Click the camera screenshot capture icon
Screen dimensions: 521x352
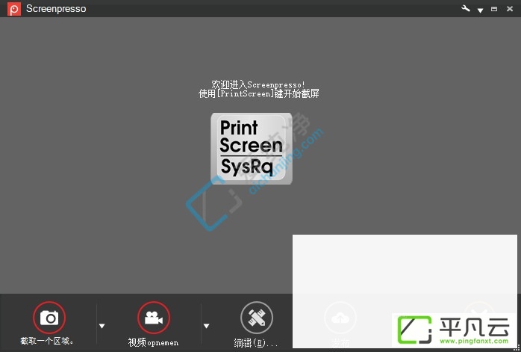point(49,318)
